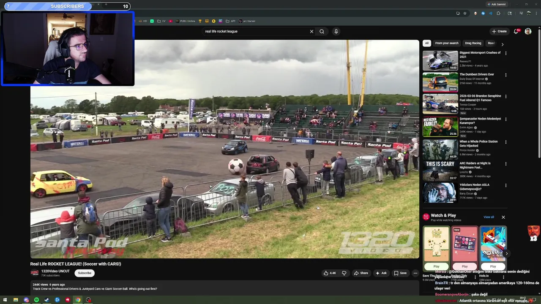Open the arc tracker bookmark

[247, 21]
